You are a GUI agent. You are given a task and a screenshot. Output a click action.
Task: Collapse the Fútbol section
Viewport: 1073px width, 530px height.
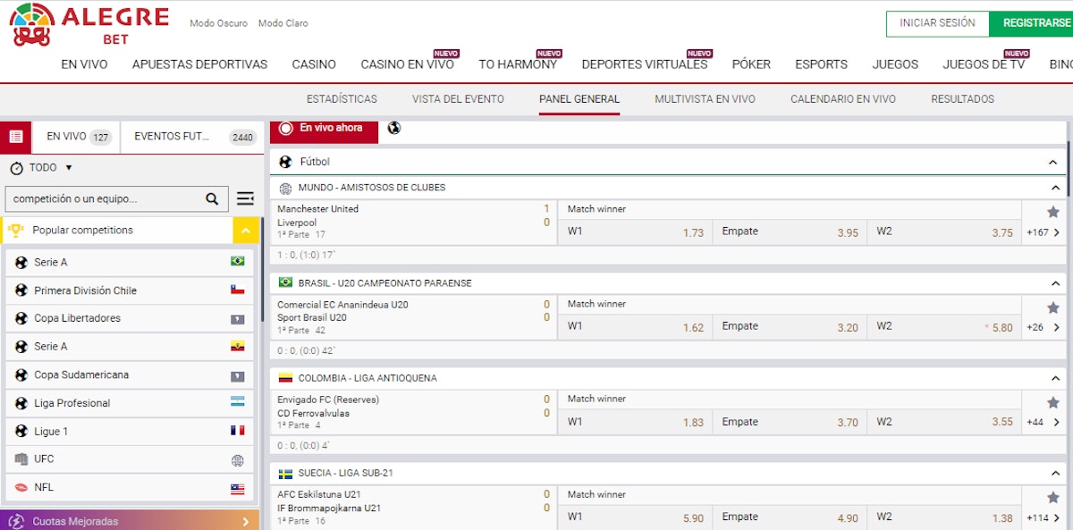pyautogui.click(x=1052, y=163)
